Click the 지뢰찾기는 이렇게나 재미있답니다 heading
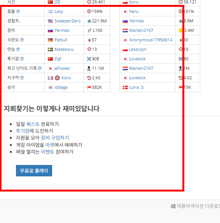The image size is (220, 223). [x=52, y=108]
